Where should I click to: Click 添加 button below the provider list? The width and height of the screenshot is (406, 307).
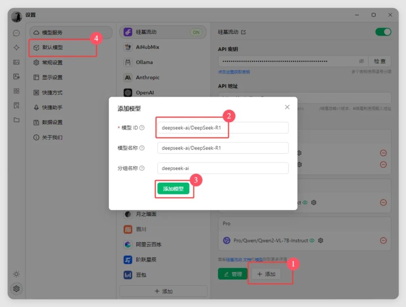163,291
